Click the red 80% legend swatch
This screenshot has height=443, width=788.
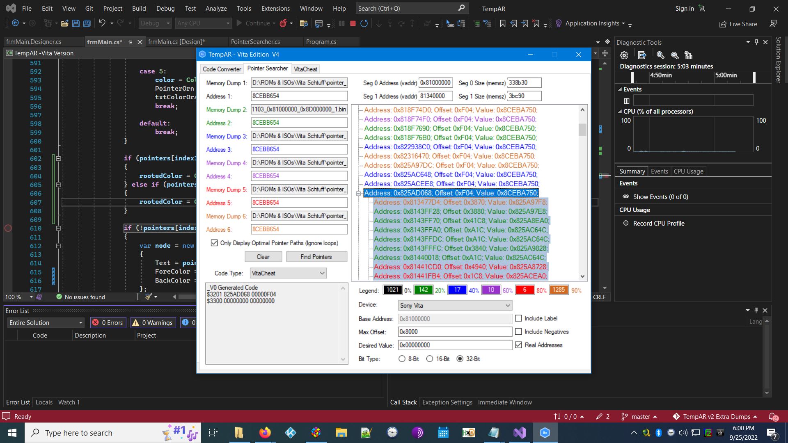click(x=525, y=290)
